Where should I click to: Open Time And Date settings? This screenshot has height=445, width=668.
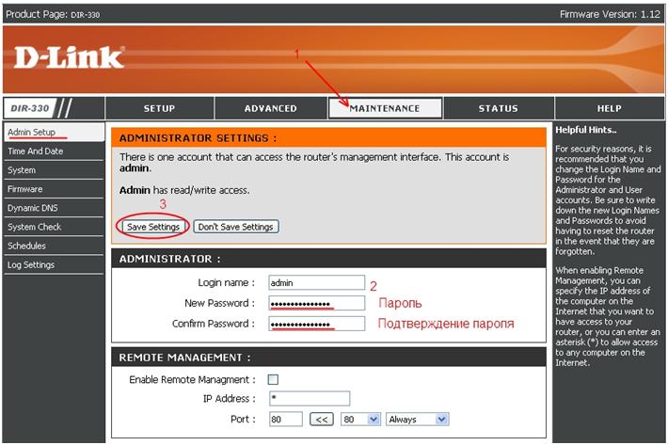click(x=36, y=151)
